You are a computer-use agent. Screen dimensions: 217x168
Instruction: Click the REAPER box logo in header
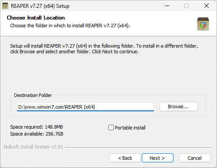pos(203,24)
